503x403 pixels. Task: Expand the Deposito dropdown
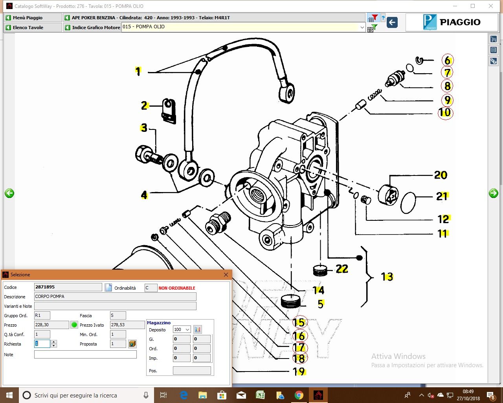(187, 329)
